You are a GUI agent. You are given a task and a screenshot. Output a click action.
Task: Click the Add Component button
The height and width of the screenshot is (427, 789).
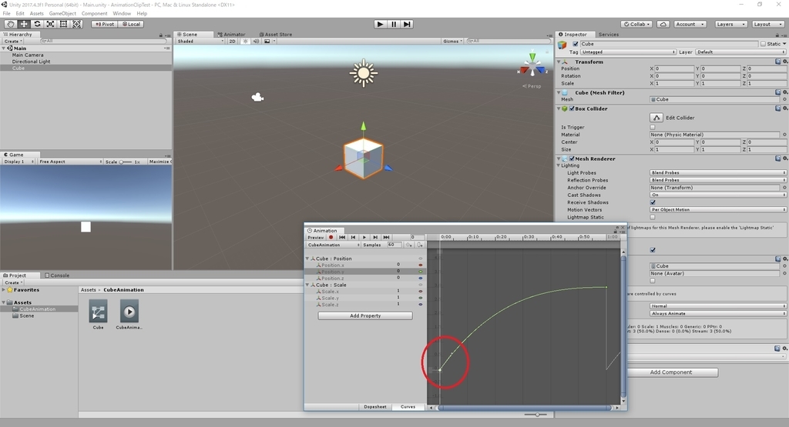click(671, 372)
